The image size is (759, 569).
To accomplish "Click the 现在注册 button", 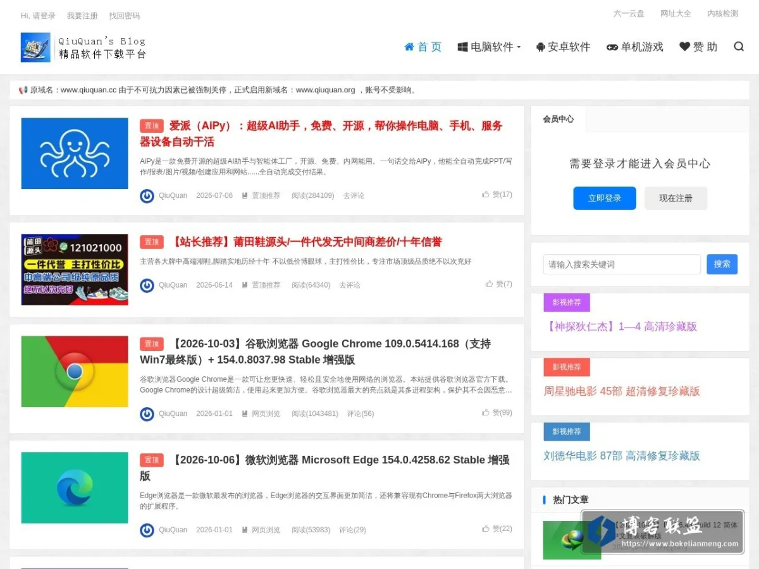I will point(676,198).
